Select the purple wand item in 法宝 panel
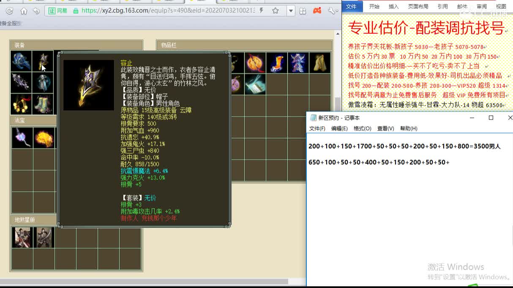Image resolution: width=513 pixels, height=288 pixels. tap(22, 138)
